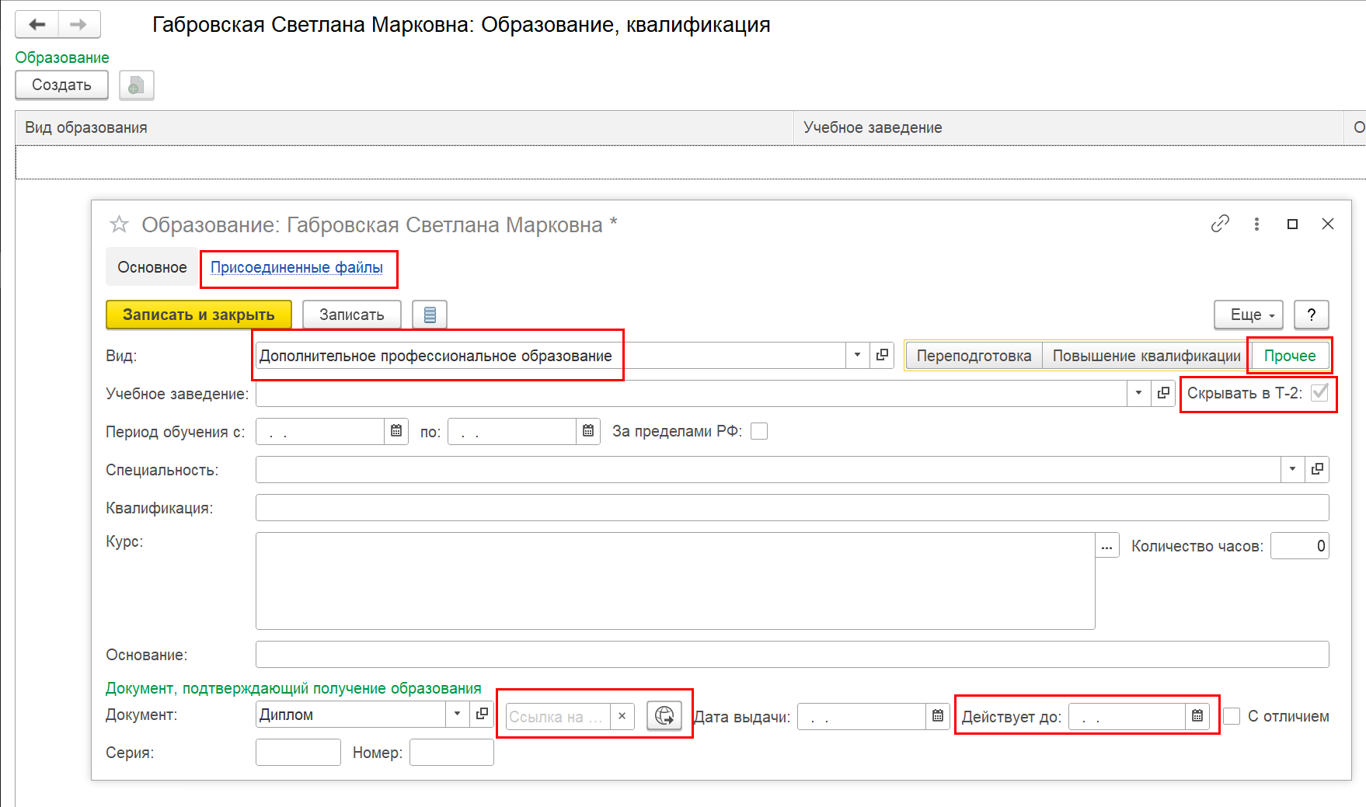Expand the Документ type dropdown

[457, 714]
